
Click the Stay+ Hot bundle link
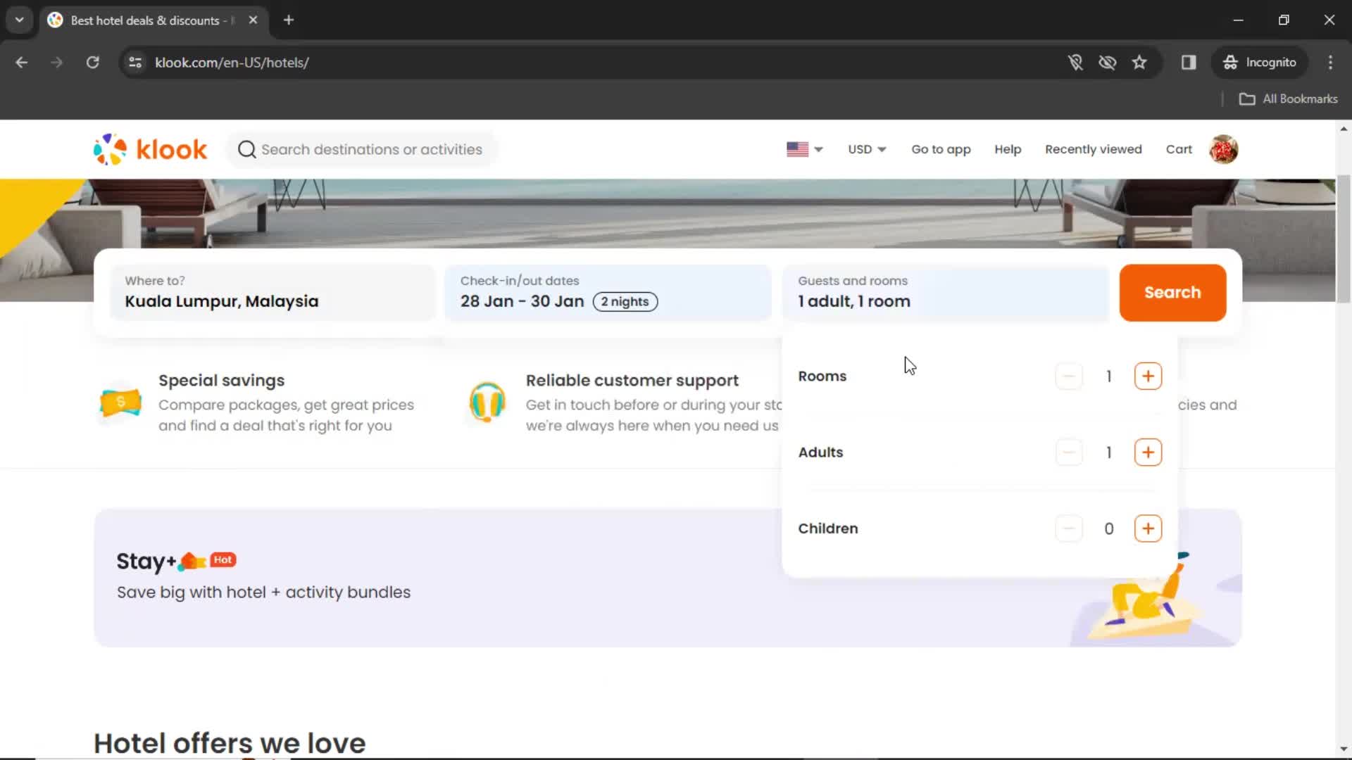tap(177, 559)
